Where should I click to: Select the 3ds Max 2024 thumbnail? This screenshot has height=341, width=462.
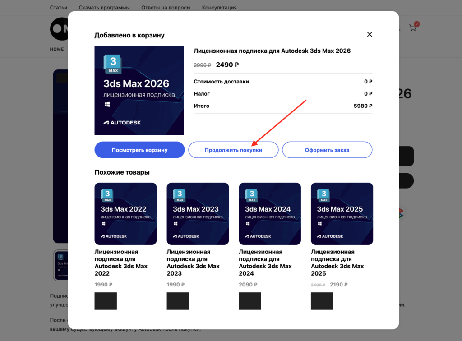[270, 213]
